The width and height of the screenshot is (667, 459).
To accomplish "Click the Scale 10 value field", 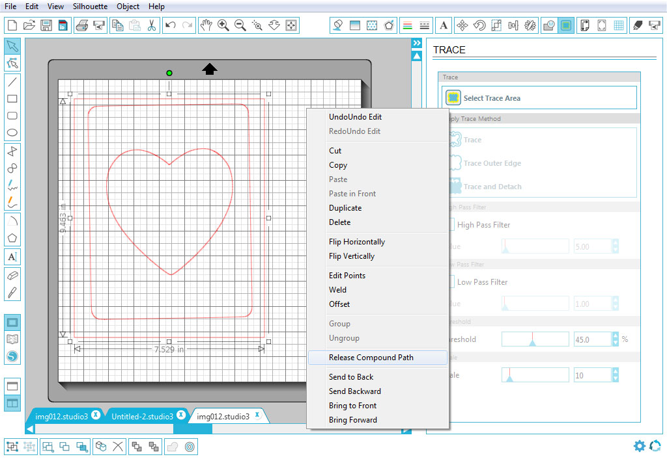I will (x=593, y=375).
